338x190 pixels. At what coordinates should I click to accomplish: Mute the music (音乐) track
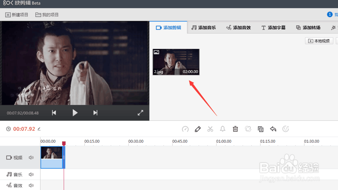click(31, 174)
